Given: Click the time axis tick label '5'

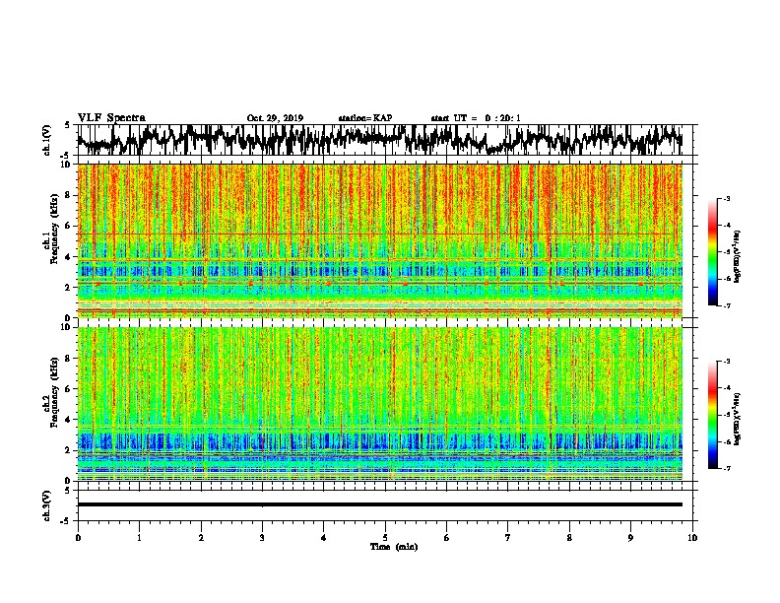Looking at the screenshot, I should pyautogui.click(x=385, y=538).
